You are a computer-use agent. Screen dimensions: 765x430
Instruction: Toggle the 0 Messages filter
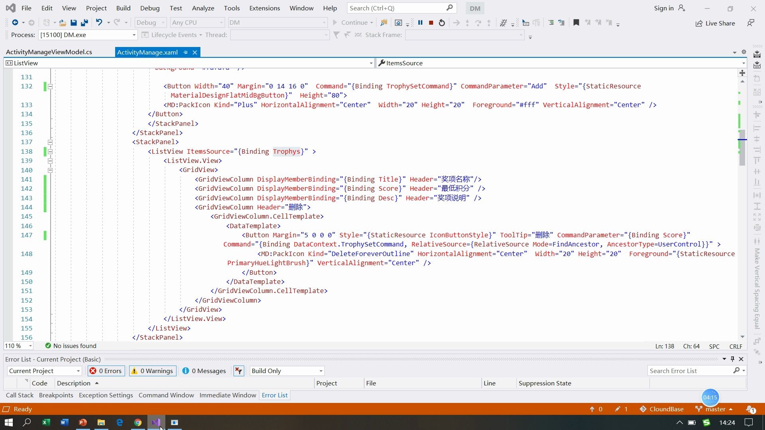click(x=204, y=371)
